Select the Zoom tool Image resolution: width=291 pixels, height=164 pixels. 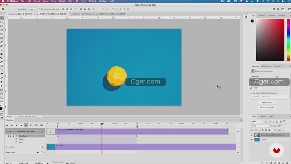click(2, 98)
